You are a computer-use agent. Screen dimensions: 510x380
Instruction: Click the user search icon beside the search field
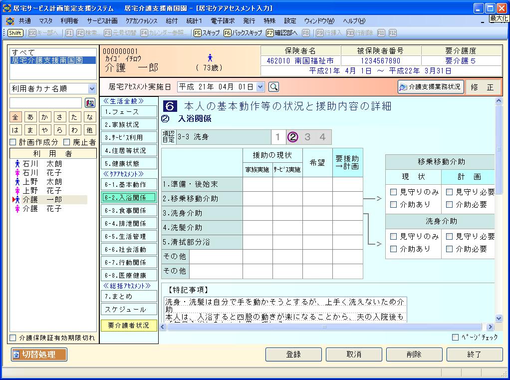click(90, 103)
